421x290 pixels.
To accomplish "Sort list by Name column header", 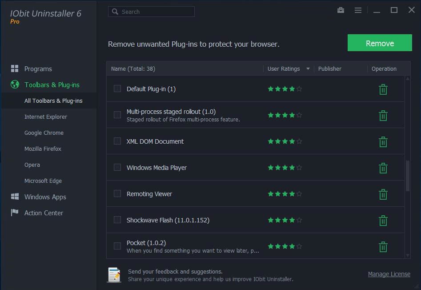I will pyautogui.click(x=133, y=69).
